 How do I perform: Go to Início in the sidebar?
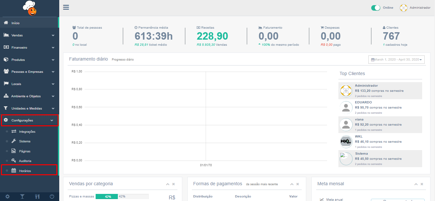(x=15, y=23)
